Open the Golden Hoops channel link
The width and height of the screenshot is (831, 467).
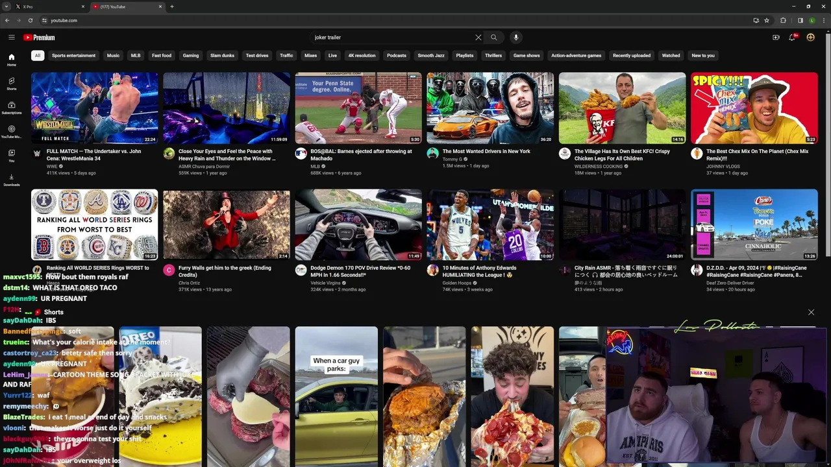pyautogui.click(x=457, y=283)
